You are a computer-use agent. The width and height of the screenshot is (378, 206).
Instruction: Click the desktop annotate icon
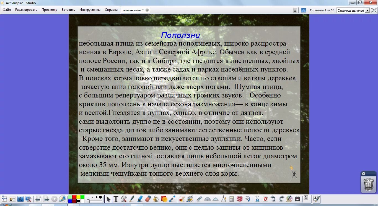pyautogui.click(x=20, y=199)
